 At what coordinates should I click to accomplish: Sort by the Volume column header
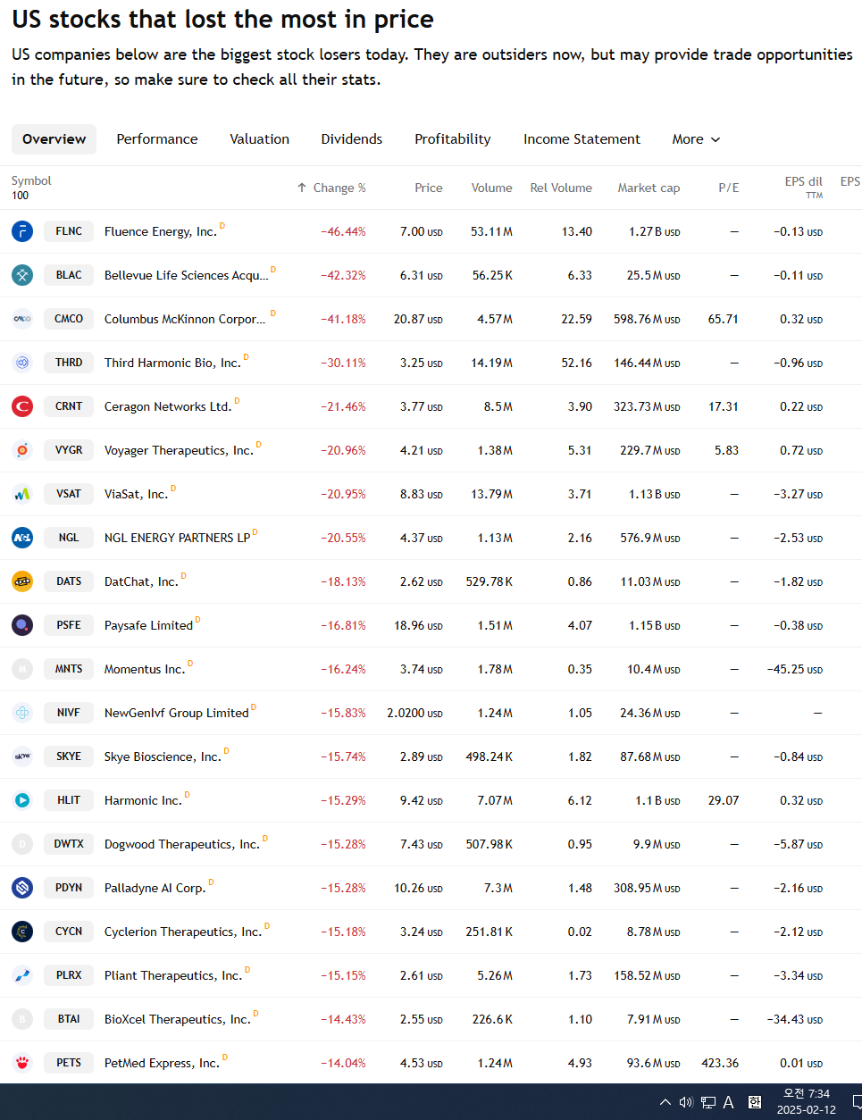(492, 188)
